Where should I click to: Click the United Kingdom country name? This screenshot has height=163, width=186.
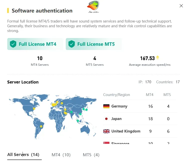click(x=126, y=131)
